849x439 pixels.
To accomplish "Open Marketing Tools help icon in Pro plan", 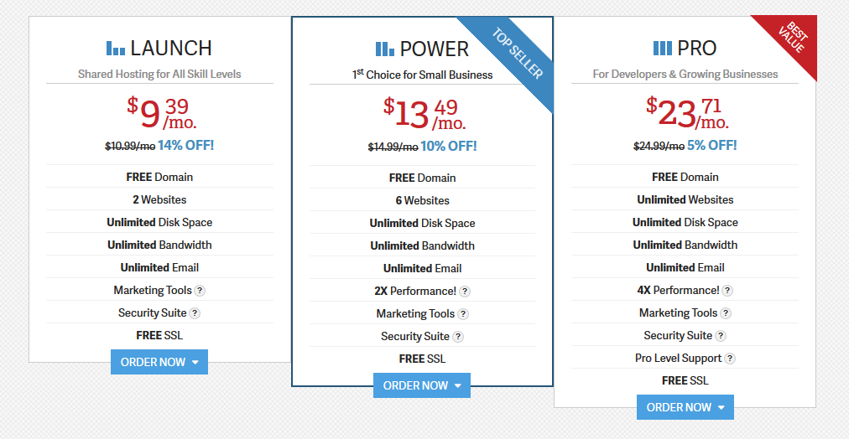I will [x=726, y=313].
